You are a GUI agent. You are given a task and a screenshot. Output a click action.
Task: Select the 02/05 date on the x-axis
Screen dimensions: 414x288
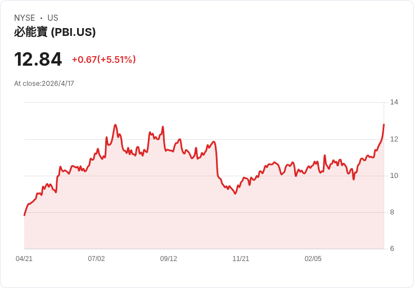point(313,259)
